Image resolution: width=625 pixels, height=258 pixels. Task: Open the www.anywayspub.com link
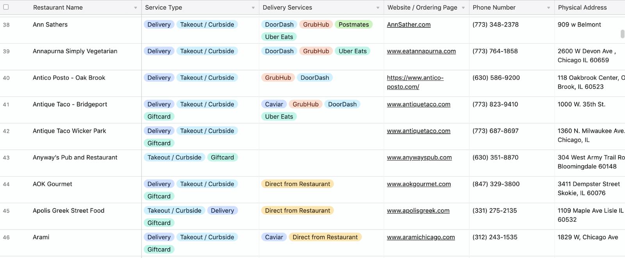419,158
